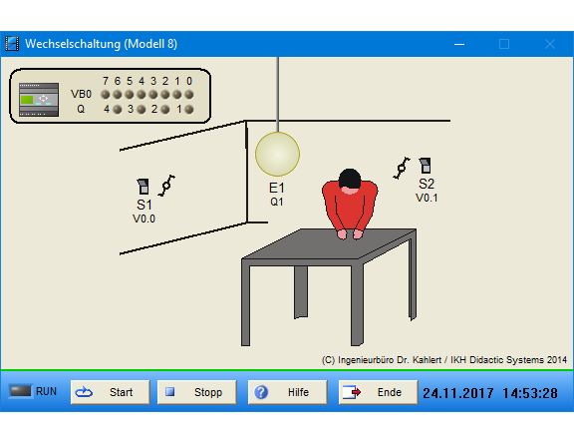Click the changeover contact symbol beside S2

[x=402, y=169]
